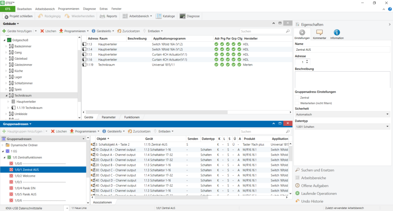The height and width of the screenshot is (211, 393).
Task: Click the Gruppenadressen search field
Action: [263, 131]
